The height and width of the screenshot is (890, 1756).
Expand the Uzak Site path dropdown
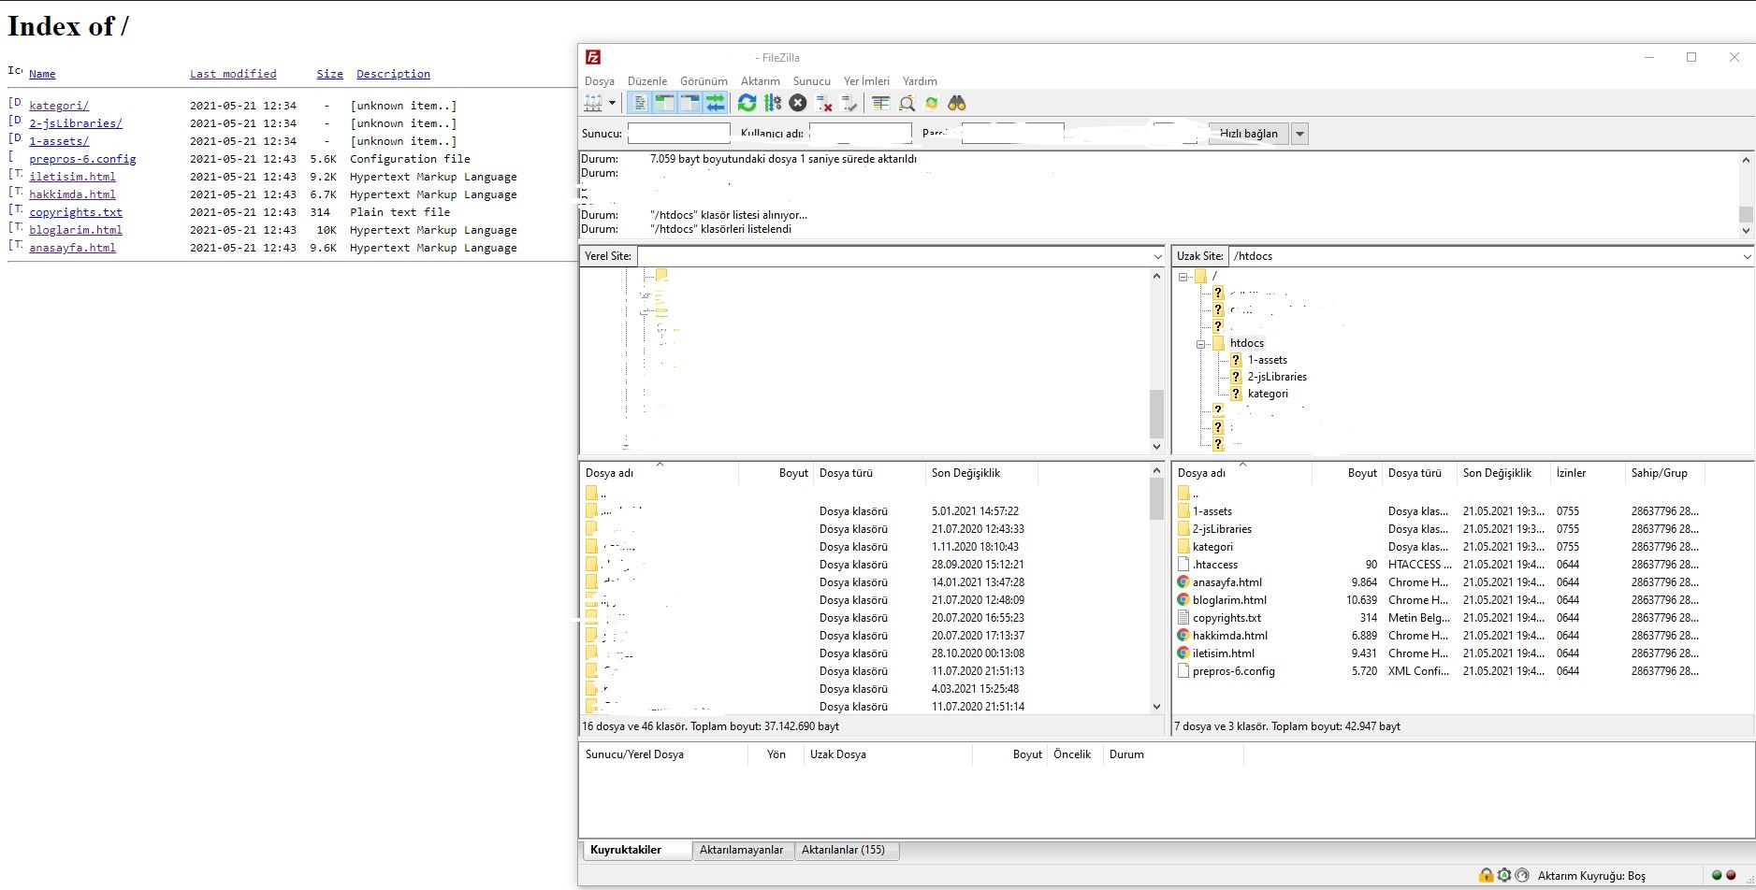[1746, 256]
